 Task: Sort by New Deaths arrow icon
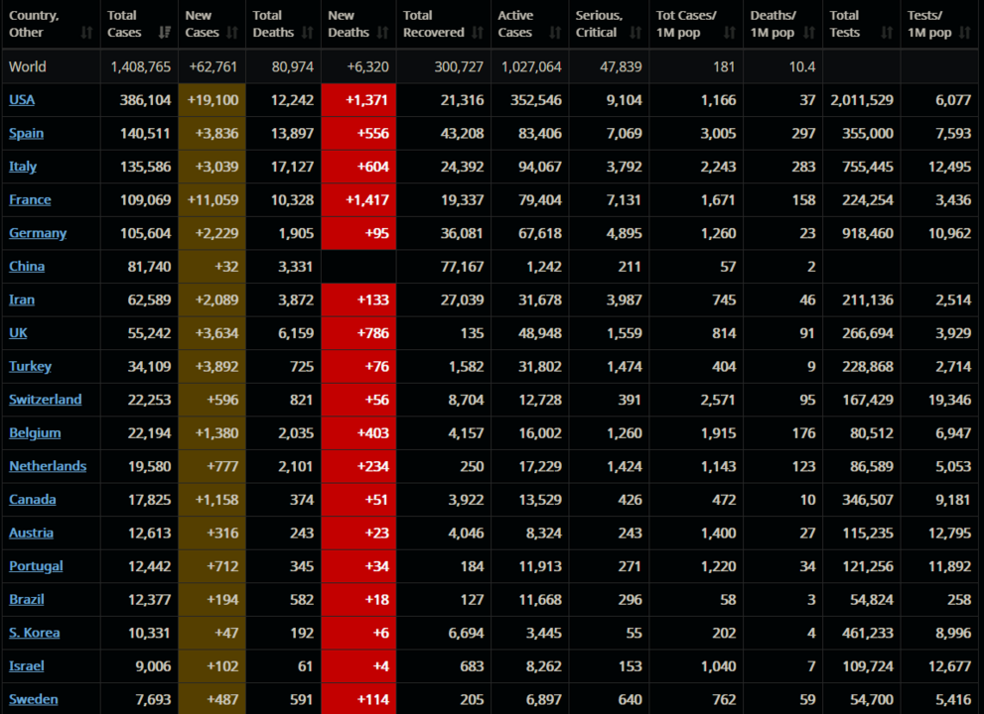tap(383, 33)
